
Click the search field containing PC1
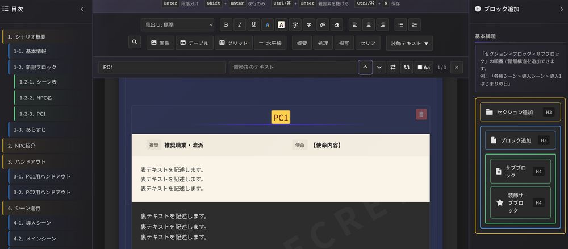(x=162, y=67)
